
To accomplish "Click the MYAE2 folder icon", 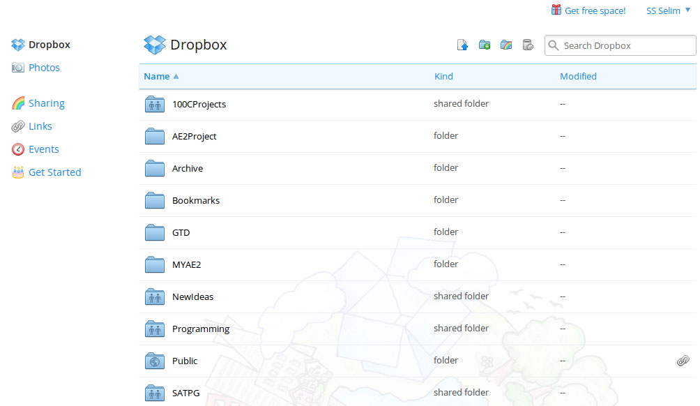I will click(x=155, y=265).
